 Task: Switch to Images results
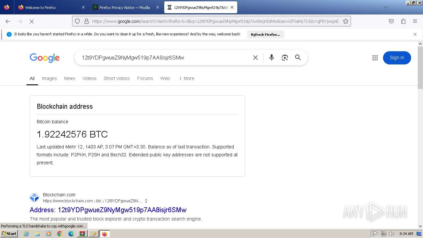(x=49, y=78)
